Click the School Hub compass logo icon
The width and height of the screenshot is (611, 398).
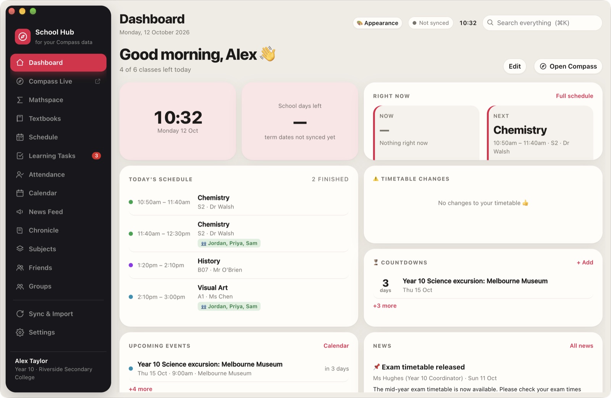(x=23, y=37)
